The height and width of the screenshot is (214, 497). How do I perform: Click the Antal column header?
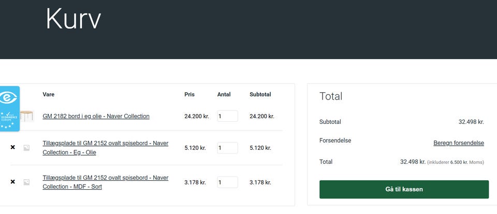(x=224, y=94)
